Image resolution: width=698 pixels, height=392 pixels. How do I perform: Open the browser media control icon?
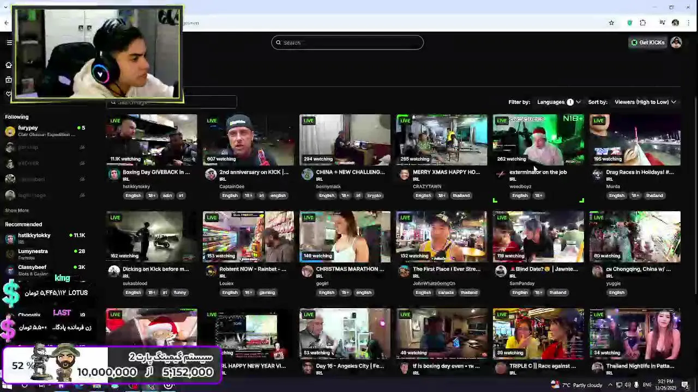[662, 23]
